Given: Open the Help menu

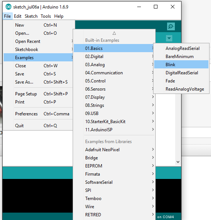Looking at the screenshot, I should click(x=59, y=16).
